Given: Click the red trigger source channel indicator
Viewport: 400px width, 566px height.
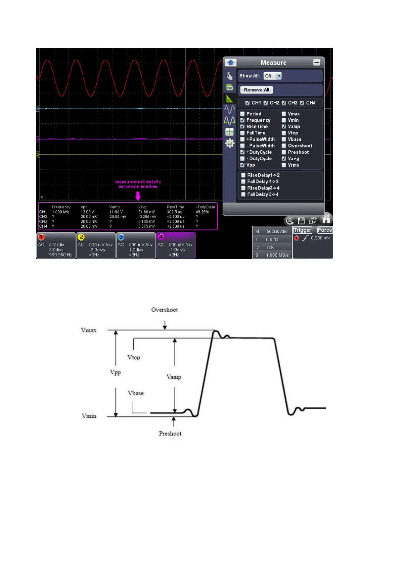Looking at the screenshot, I should click(297, 238).
